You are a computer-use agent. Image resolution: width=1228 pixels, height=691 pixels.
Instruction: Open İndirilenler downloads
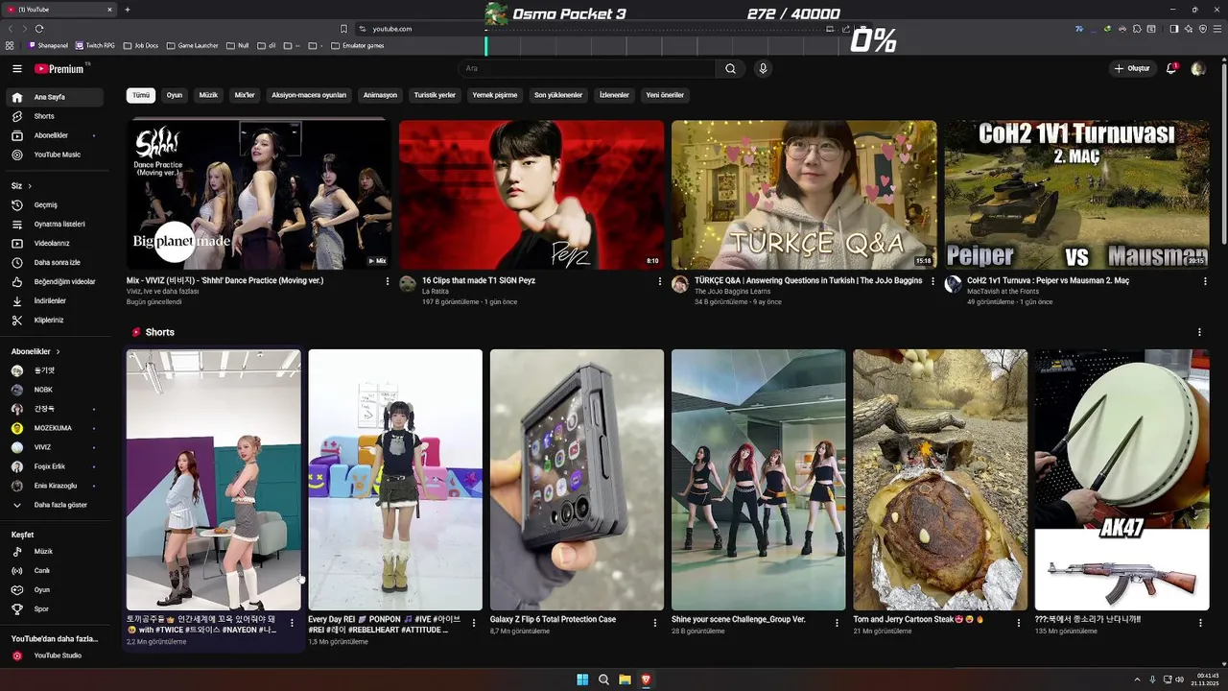pos(54,300)
